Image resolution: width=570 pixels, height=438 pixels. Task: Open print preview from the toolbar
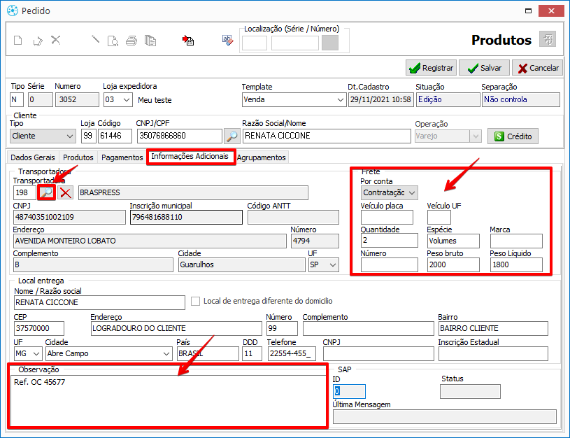(113, 41)
